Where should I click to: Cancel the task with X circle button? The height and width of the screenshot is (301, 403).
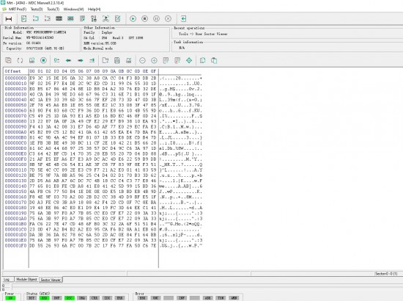pos(168,19)
